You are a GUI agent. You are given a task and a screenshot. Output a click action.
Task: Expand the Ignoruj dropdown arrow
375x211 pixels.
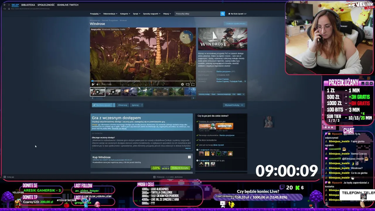point(142,105)
